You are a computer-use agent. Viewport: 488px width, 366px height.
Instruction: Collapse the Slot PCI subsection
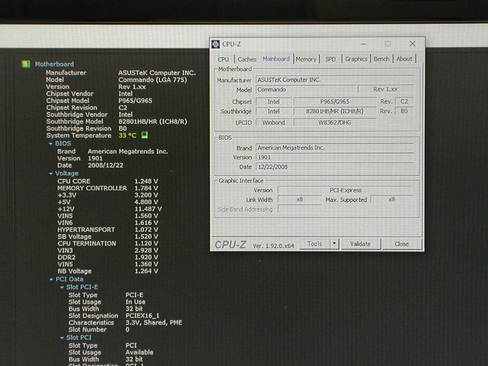click(x=62, y=337)
